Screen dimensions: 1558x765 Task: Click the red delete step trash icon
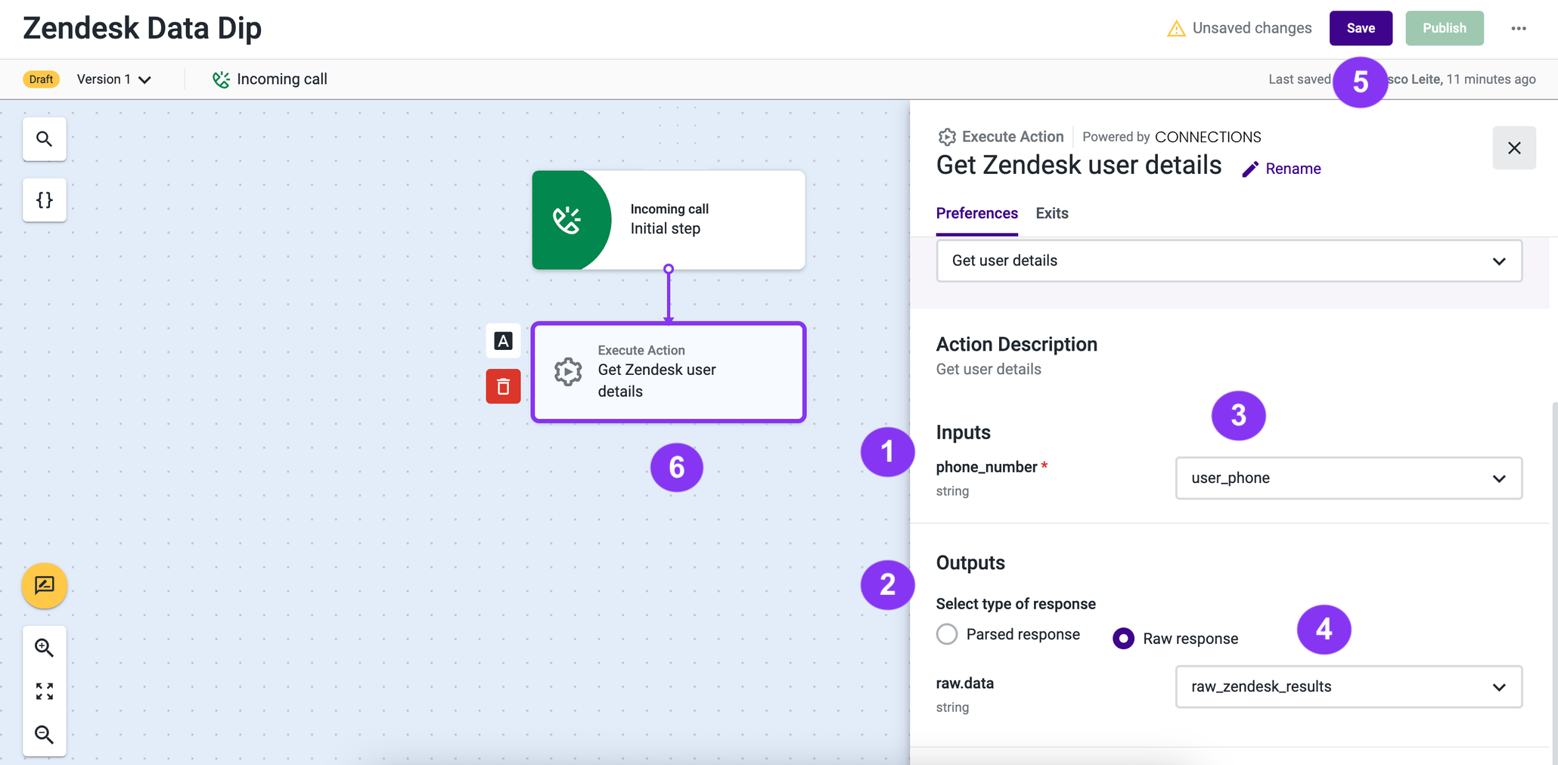503,386
